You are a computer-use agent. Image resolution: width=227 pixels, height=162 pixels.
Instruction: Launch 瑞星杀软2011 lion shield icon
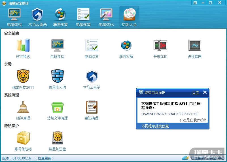pyautogui.click(x=23, y=76)
